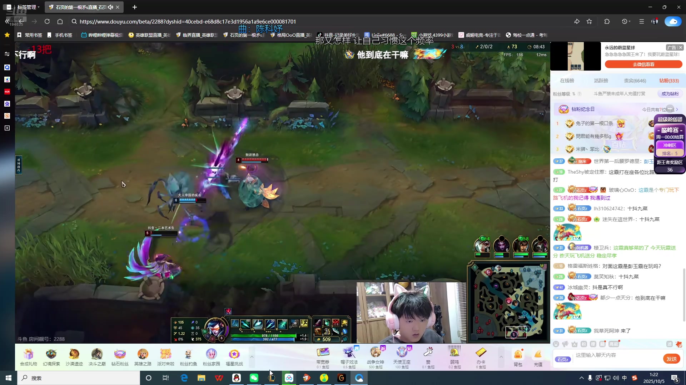Mute the tab audio speaker icon

click(x=110, y=7)
